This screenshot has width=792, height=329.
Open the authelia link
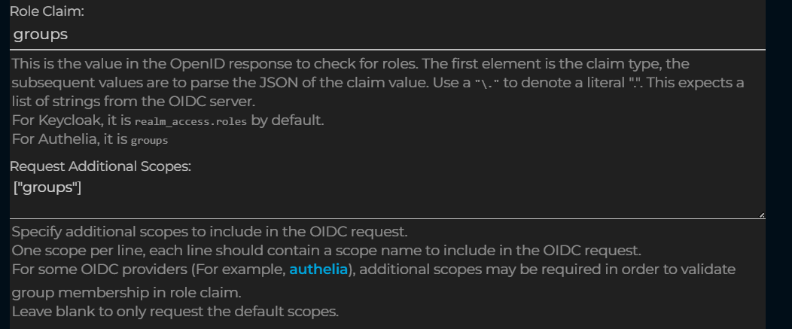318,270
